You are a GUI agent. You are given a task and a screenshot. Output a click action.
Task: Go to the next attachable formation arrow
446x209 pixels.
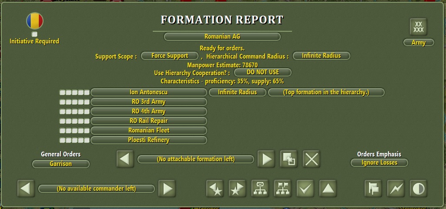[266, 159]
